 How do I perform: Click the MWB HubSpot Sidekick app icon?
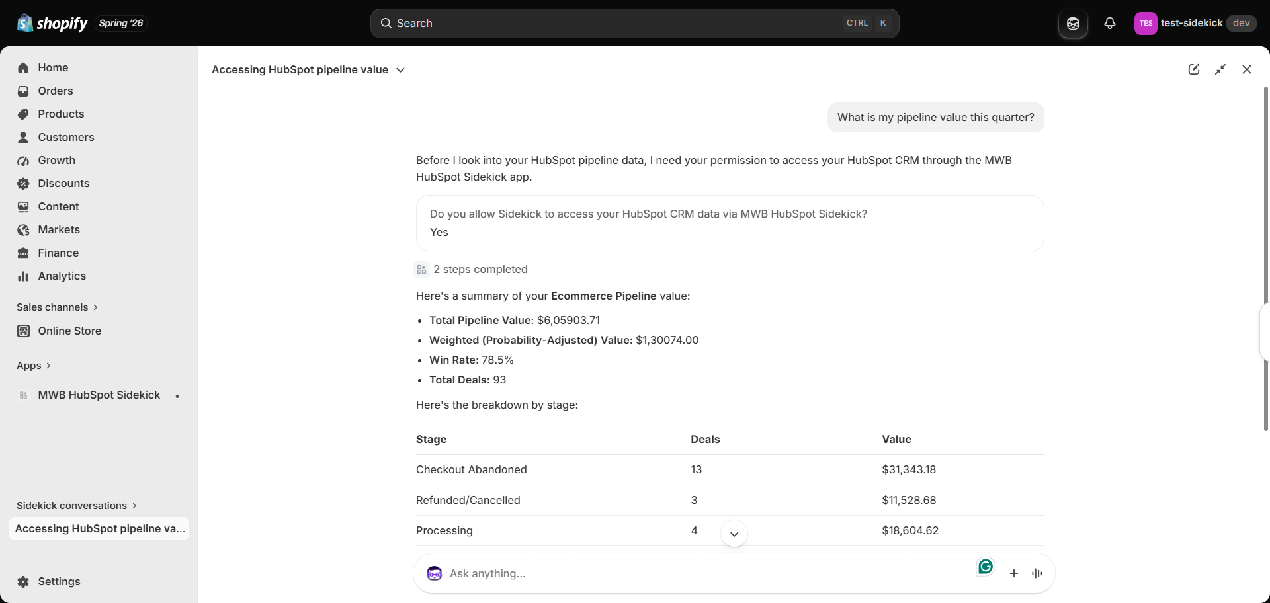click(x=23, y=395)
